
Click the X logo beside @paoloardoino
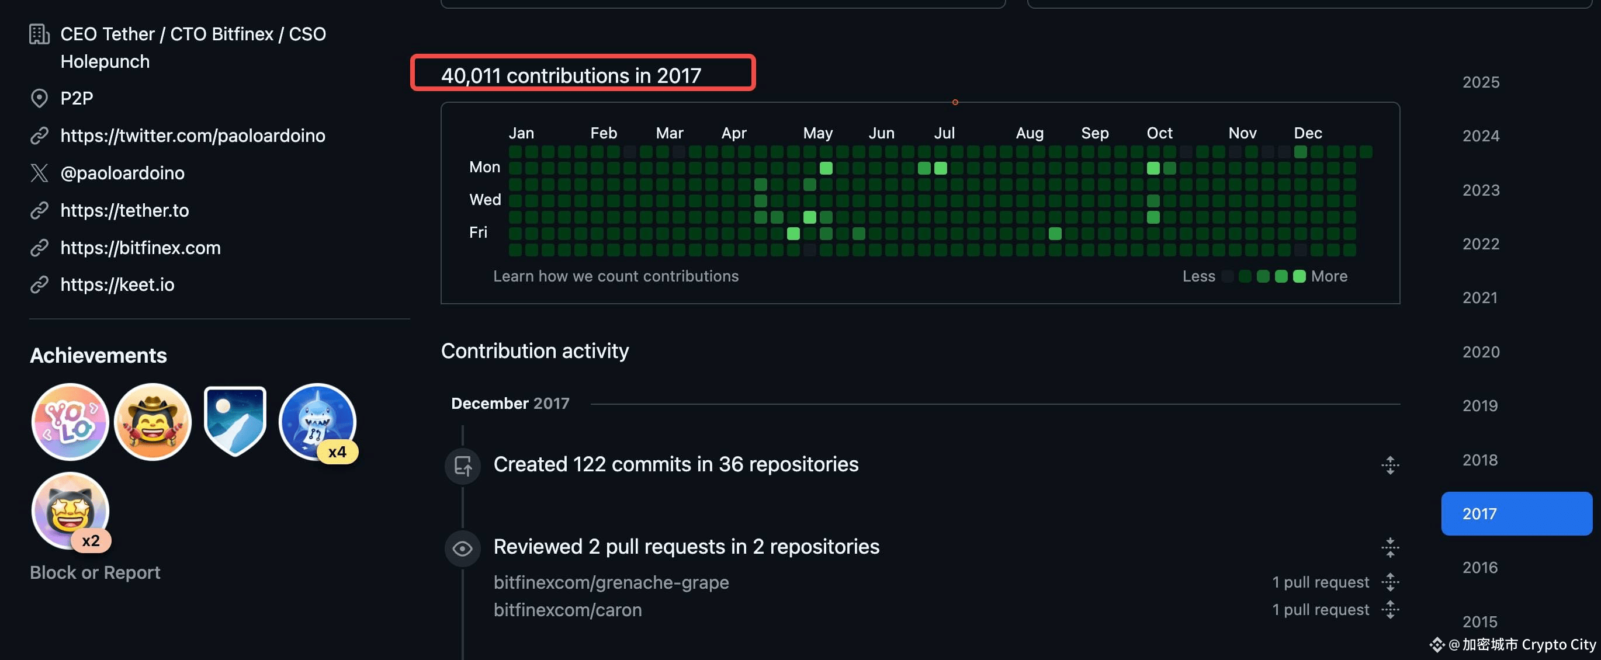tap(39, 173)
